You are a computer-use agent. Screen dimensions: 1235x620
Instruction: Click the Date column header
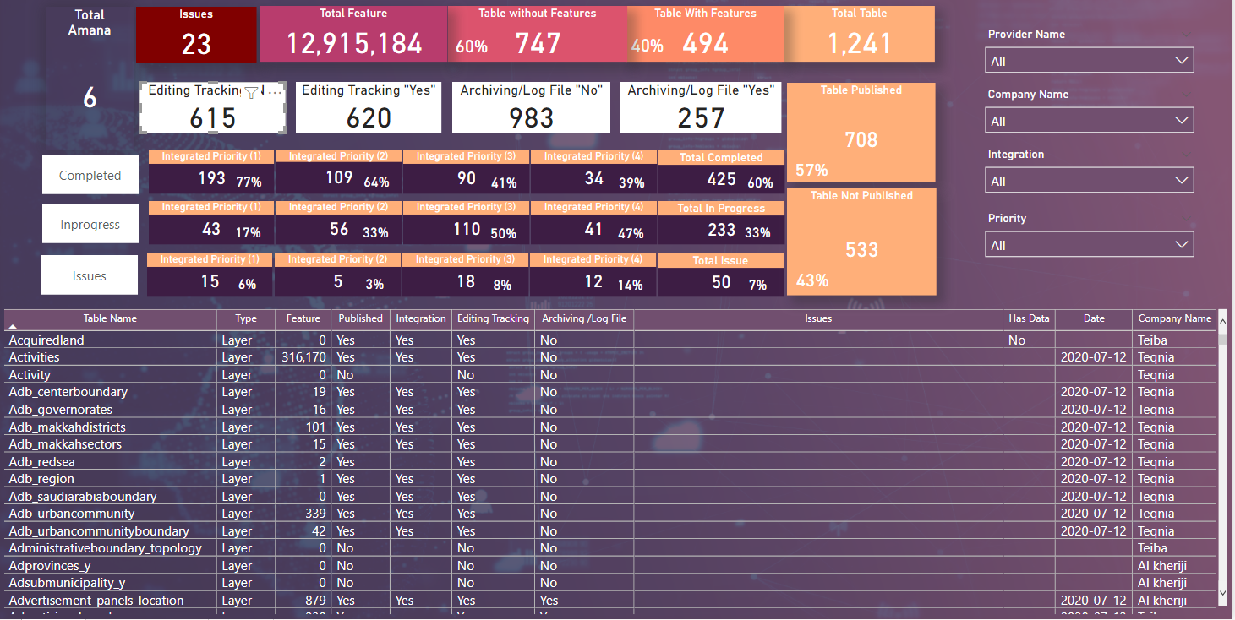1094,318
